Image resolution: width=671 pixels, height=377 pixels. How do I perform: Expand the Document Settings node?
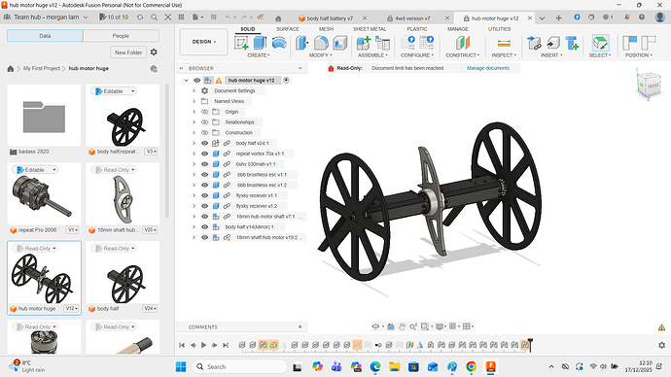coord(194,90)
